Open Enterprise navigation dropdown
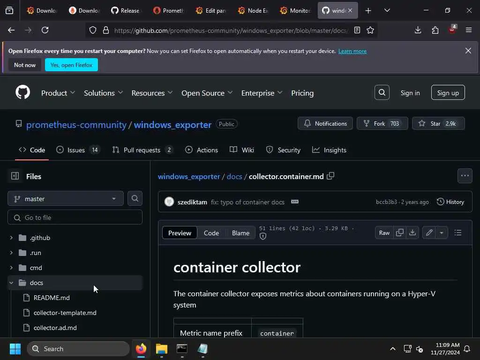Screen dimensions: 480x360 point(262,93)
